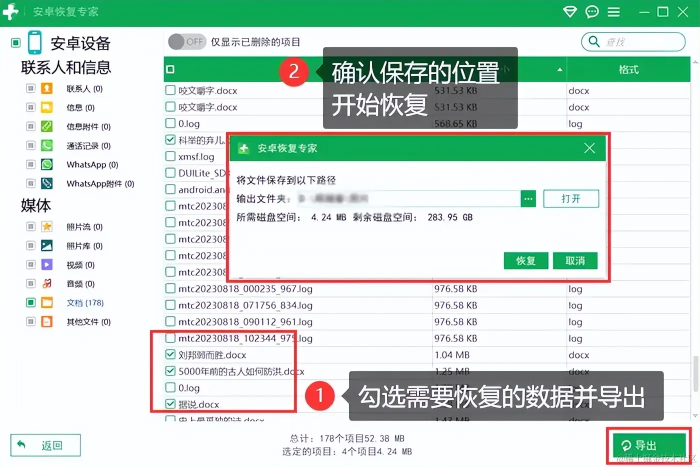The width and height of the screenshot is (700, 467).
Task: Click the 返回 back button
Action: click(45, 445)
